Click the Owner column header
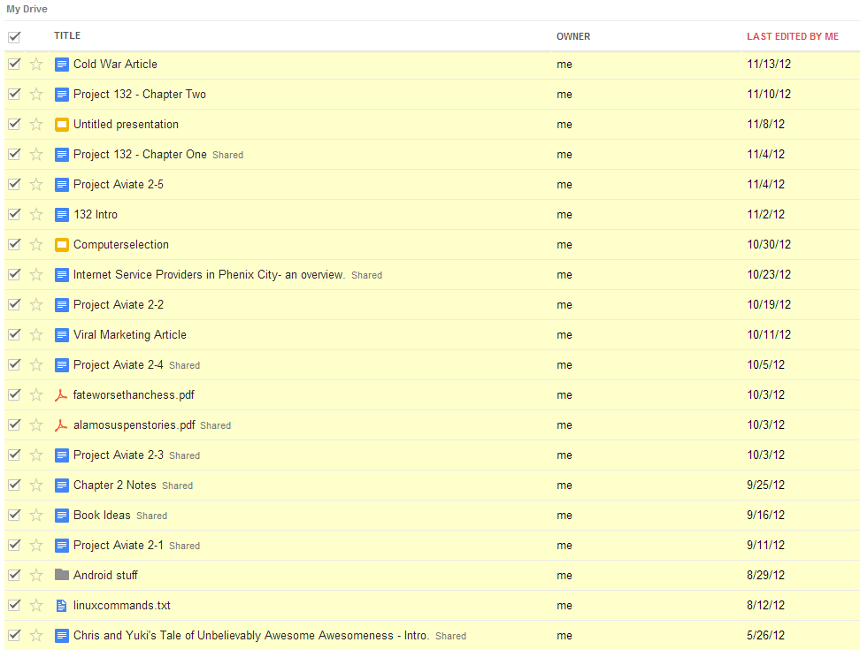860x650 pixels. click(x=572, y=37)
